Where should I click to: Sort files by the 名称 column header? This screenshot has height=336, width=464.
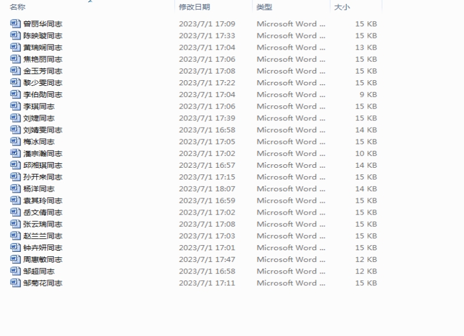click(17, 7)
